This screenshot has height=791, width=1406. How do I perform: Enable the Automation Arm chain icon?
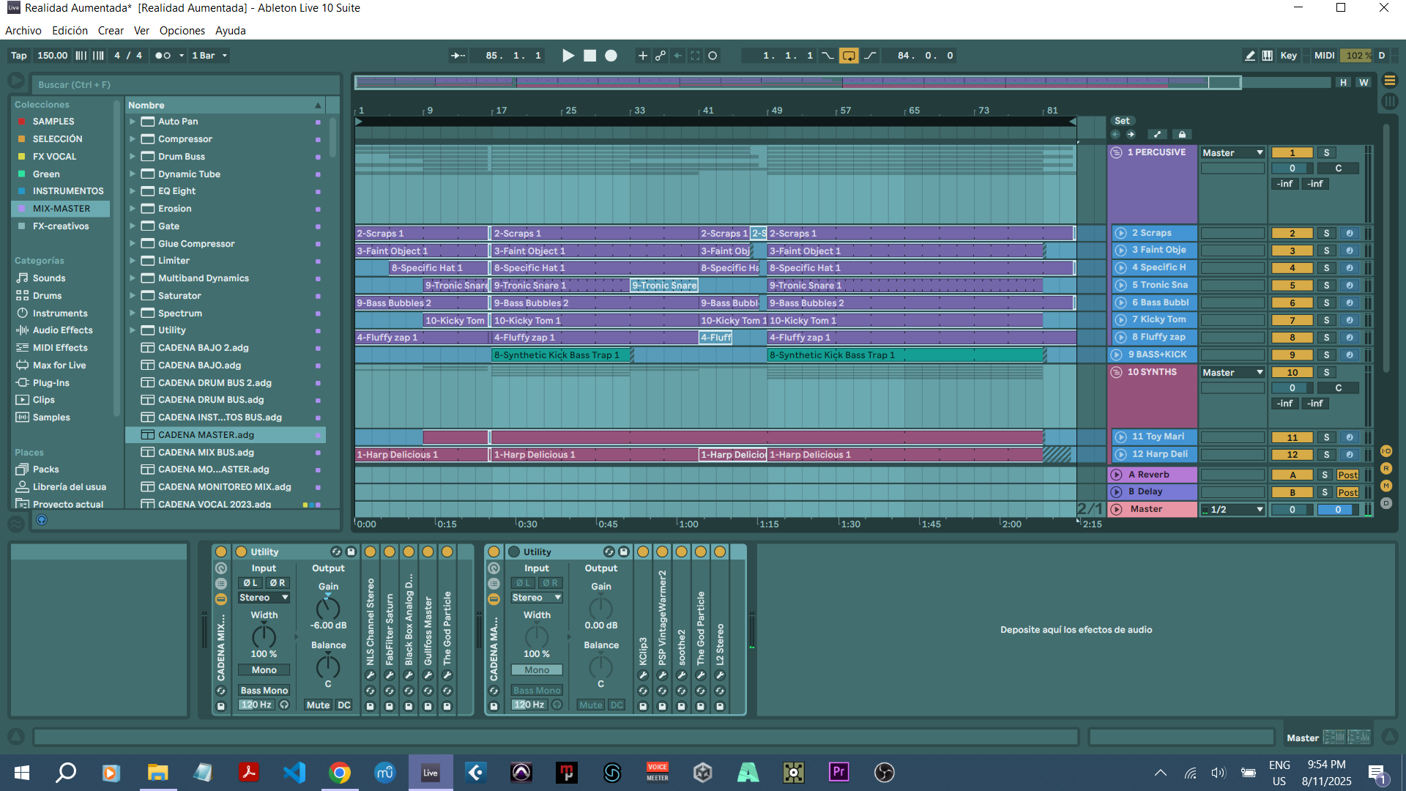coord(661,56)
